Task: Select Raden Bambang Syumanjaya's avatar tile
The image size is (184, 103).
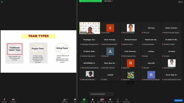Action: pyautogui.click(x=151, y=75)
